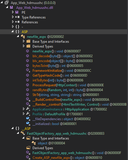Open the StrTr(string, string, string) method

[66, 95]
